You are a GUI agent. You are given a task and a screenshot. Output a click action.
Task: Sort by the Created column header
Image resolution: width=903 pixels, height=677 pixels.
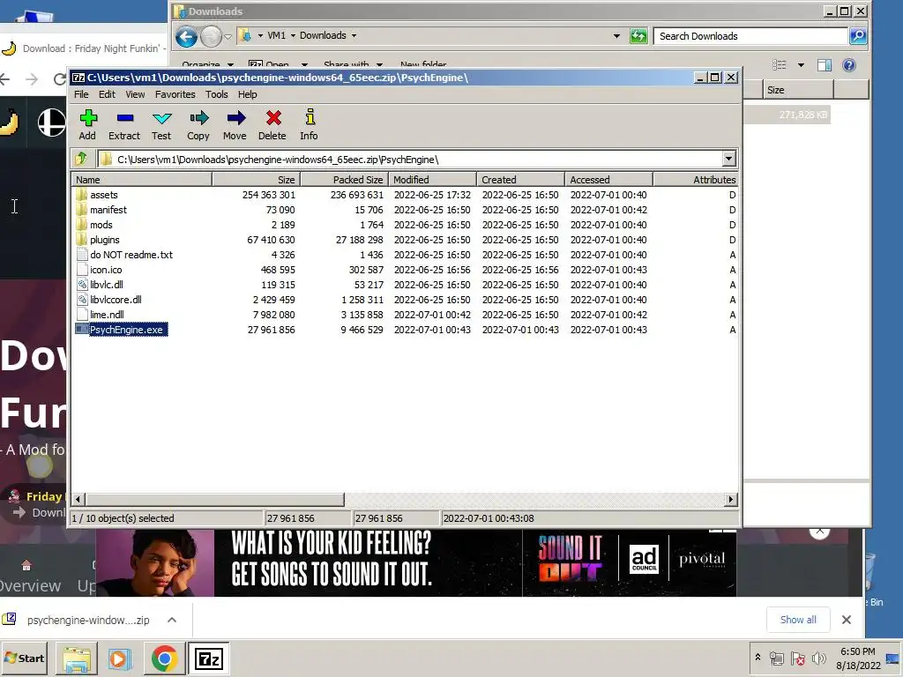[x=520, y=180]
